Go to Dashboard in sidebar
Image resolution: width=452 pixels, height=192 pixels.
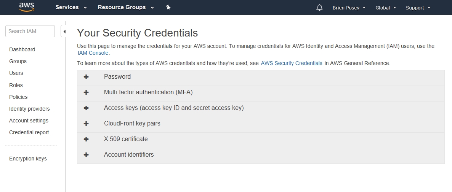tap(22, 49)
